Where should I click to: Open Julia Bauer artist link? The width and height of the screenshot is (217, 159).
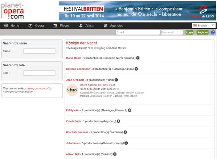[x=73, y=143]
